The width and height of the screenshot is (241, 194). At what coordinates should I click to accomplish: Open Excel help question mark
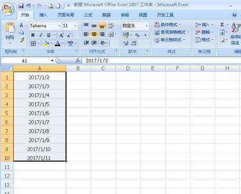[x=234, y=15]
